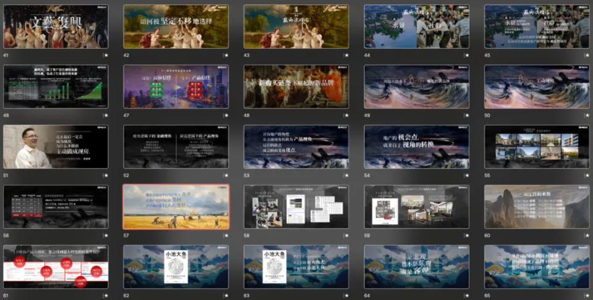
Task: Click the transition star under slide 61
Action: coord(106,296)
